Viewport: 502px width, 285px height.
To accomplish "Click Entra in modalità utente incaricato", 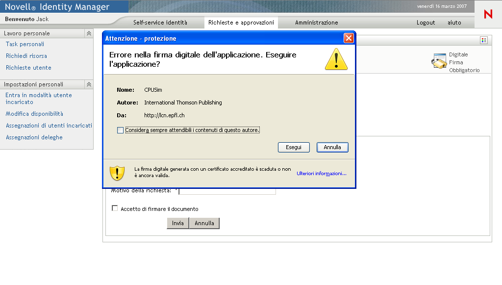I will (38, 99).
